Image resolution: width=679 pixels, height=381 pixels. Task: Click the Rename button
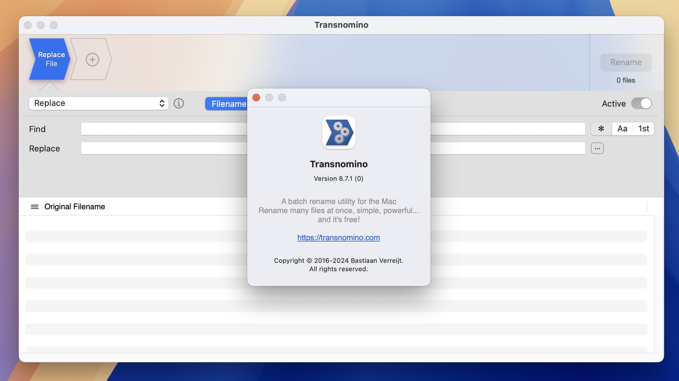click(626, 62)
